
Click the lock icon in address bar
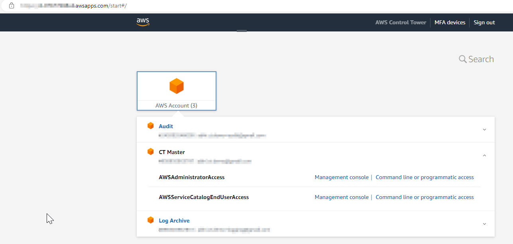[12, 6]
